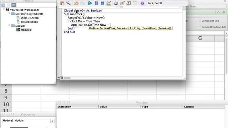Viewport: 228px width, 128px height.
Task: Expand the Excel formula bar dropdown arrow
Action: point(226,33)
